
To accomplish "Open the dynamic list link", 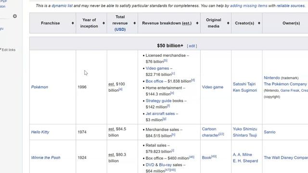I will click(x=62, y=6).
